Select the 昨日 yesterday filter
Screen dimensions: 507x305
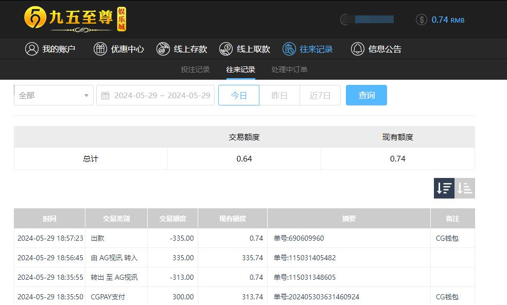point(279,95)
